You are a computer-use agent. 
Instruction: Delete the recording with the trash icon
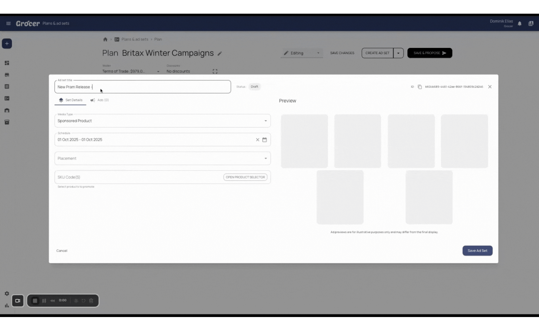click(x=91, y=301)
